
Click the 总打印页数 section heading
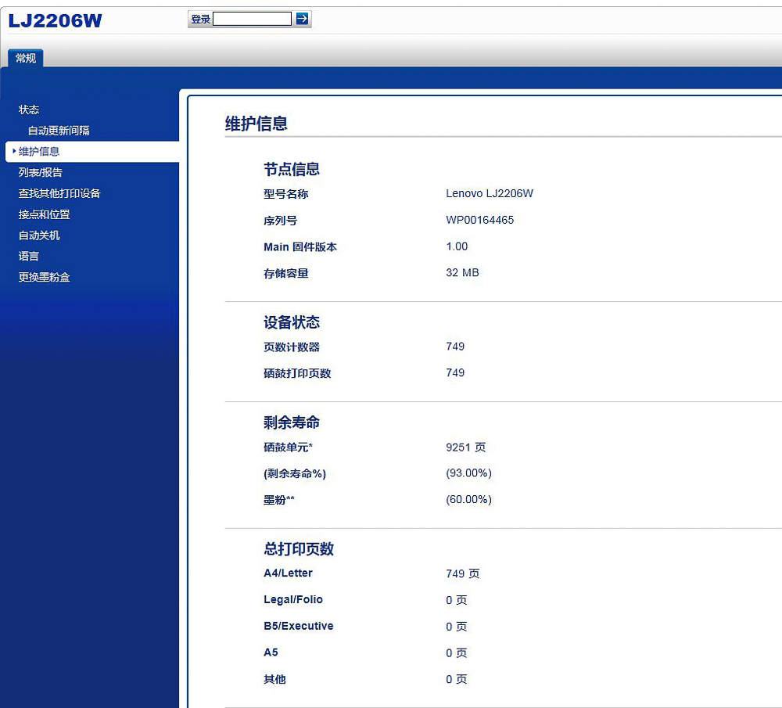pyautogui.click(x=300, y=549)
